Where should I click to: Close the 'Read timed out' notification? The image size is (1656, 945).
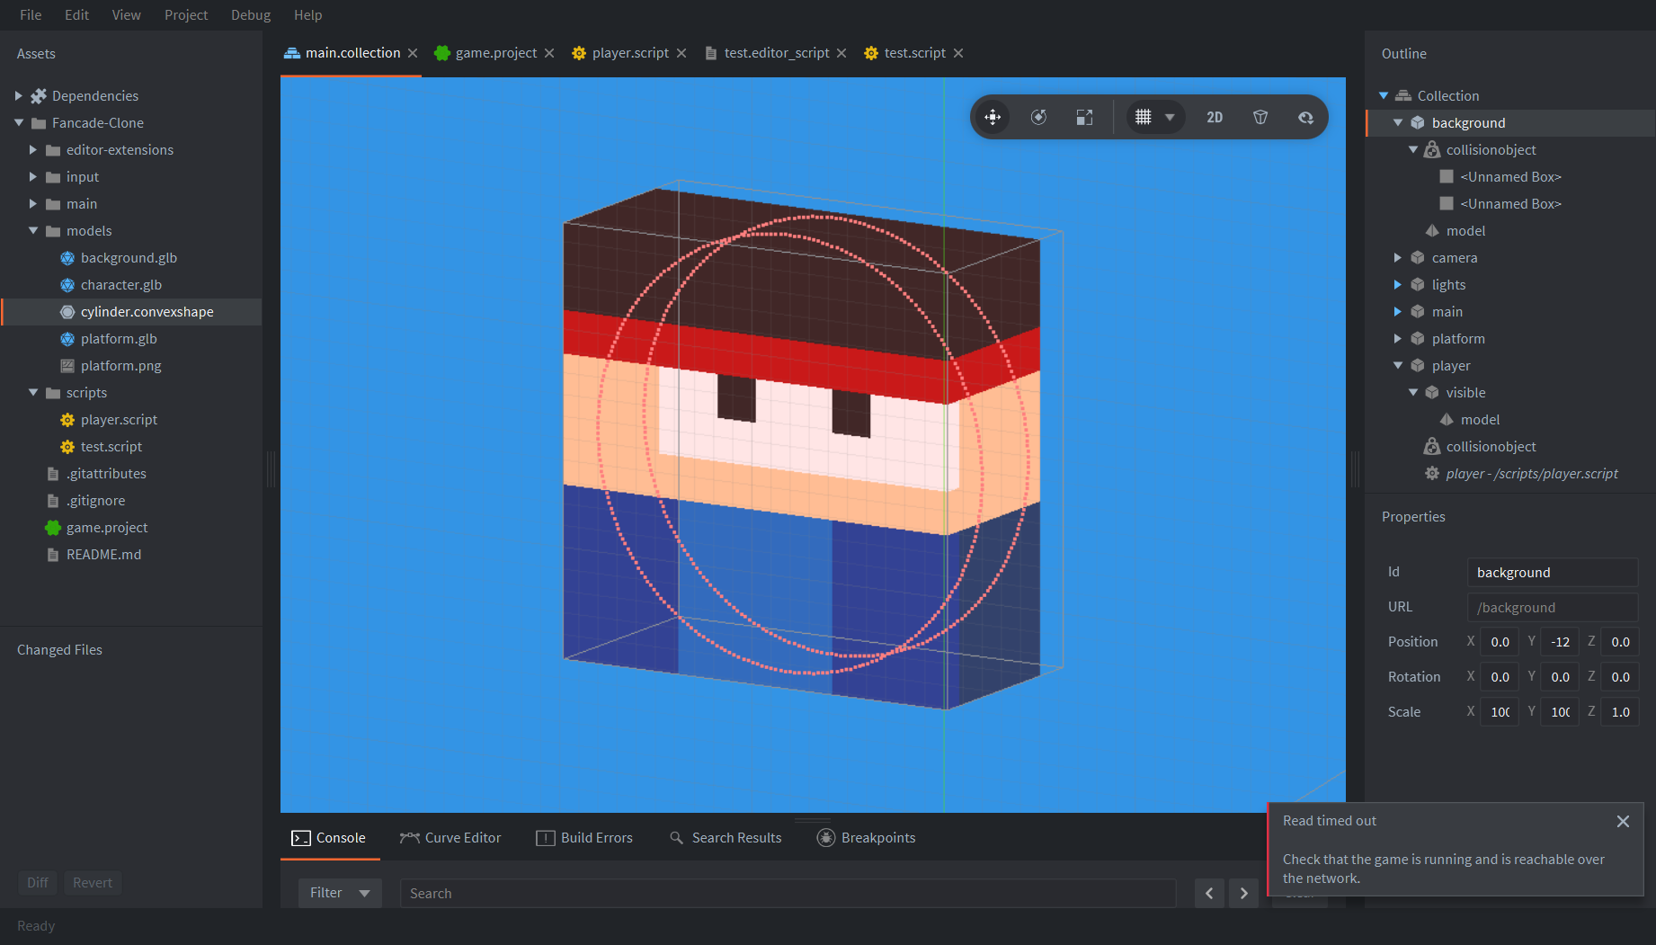(x=1623, y=821)
